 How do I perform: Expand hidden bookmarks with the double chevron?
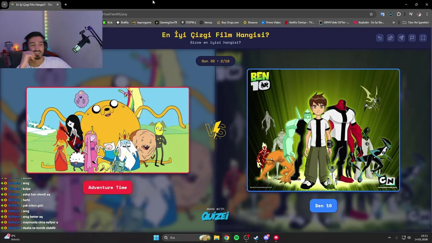[394, 23]
